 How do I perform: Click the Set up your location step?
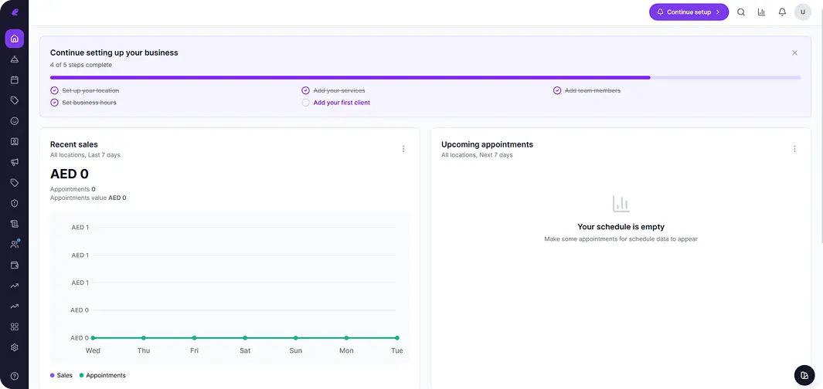tap(90, 91)
